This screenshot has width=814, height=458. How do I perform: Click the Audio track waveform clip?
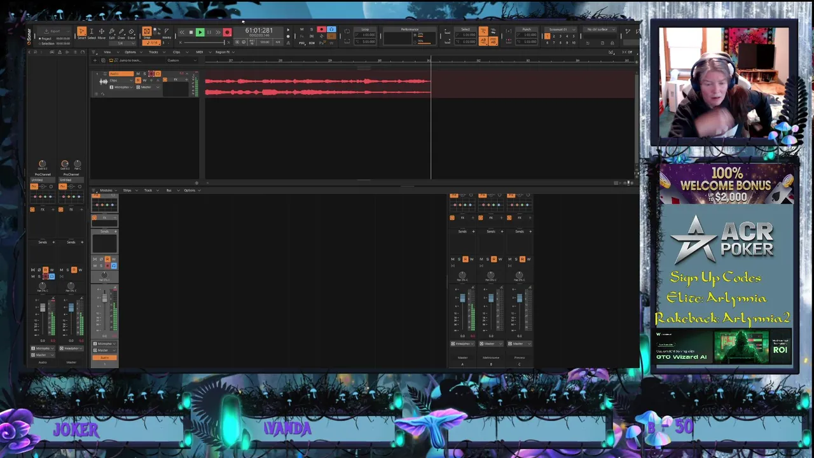[x=317, y=86]
